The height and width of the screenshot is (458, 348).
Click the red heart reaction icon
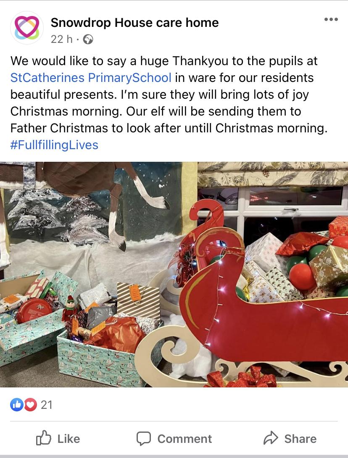pos(30,405)
